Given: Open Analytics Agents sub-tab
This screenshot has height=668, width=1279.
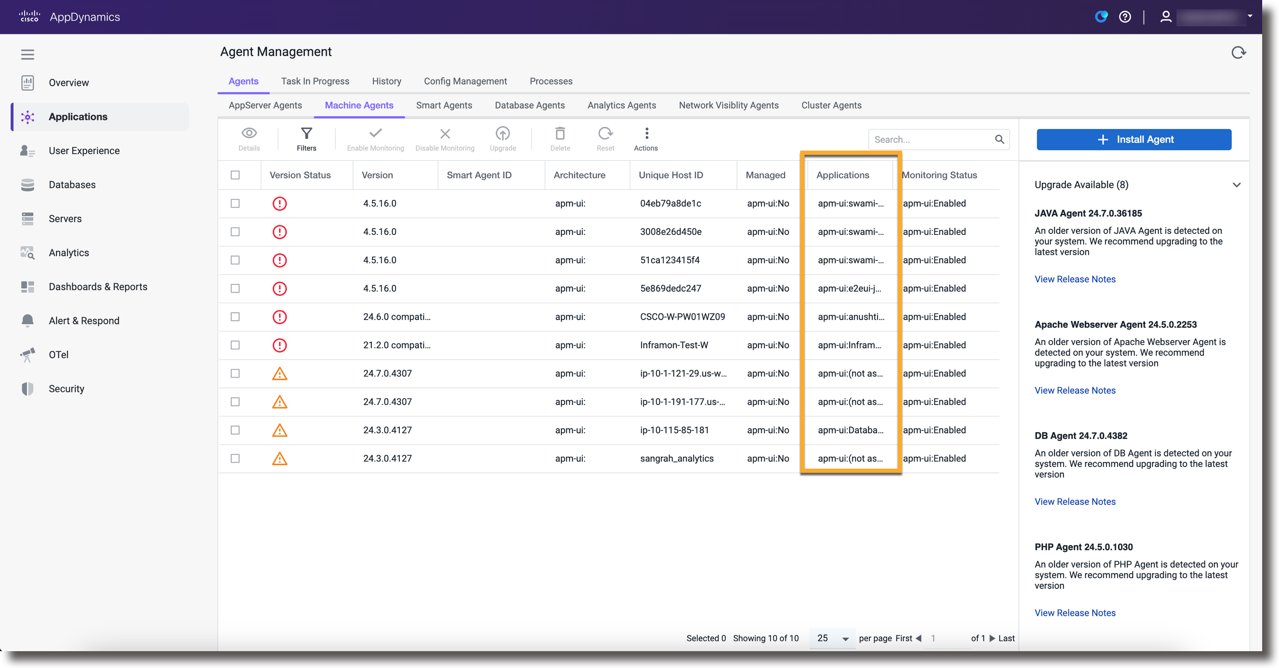Looking at the screenshot, I should [x=622, y=105].
